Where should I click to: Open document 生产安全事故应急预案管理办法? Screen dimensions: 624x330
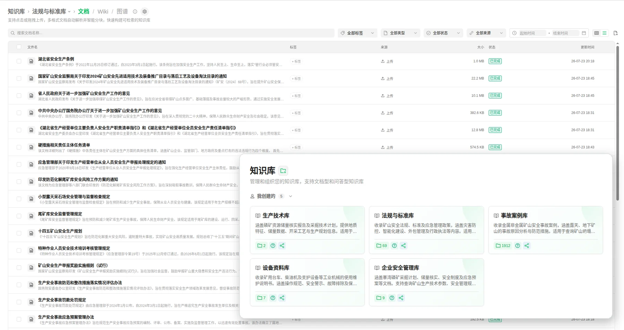[x=66, y=317]
